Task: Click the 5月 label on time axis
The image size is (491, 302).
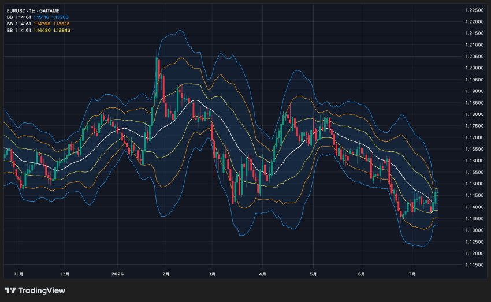Action: pyautogui.click(x=313, y=274)
